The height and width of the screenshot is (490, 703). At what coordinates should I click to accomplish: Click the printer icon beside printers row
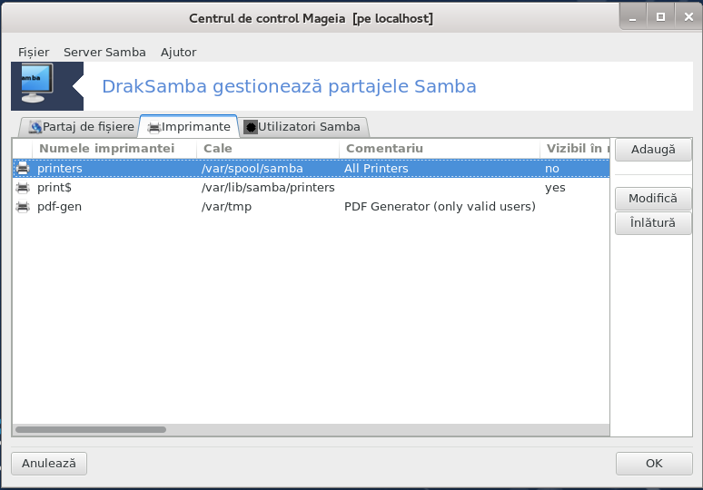pos(23,169)
